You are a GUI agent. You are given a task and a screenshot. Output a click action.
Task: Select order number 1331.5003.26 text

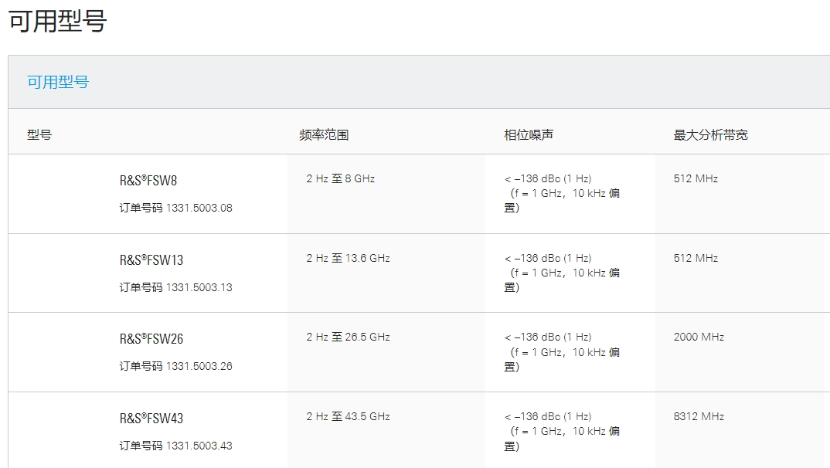pos(199,366)
